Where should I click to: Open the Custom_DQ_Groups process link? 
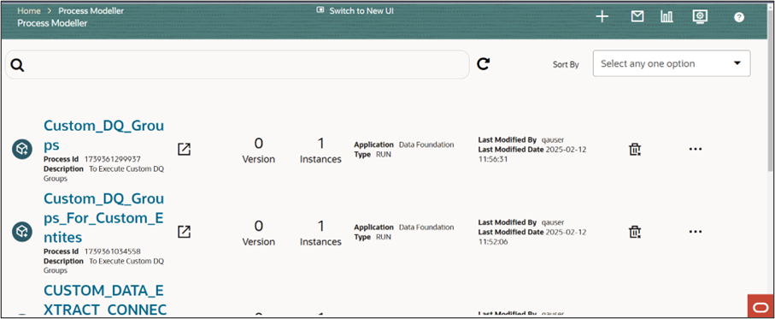(103, 135)
